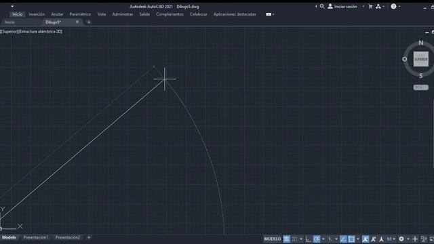434x244 pixels.
Task: Click the N compass direction on ViewCube
Action: (x=421, y=43)
